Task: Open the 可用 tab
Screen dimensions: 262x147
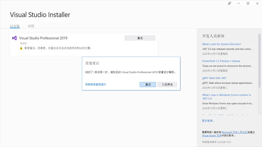Action: pos(31,26)
